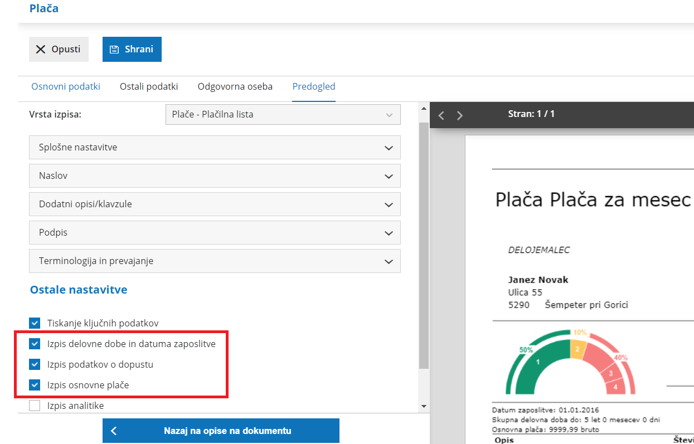Click Nazaj na opise na dokumentu
The height and width of the screenshot is (444, 694).
point(221,431)
